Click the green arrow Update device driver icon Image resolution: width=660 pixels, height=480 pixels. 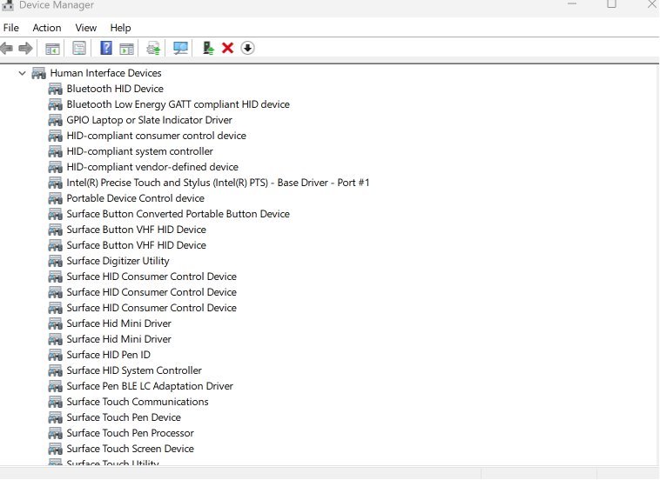(208, 48)
